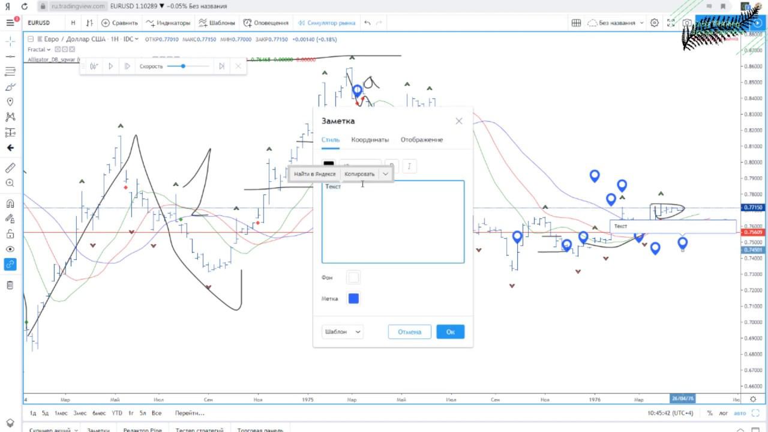This screenshot has width=768, height=432.
Task: Open the Метка blue marker color swatch
Action: (x=353, y=299)
